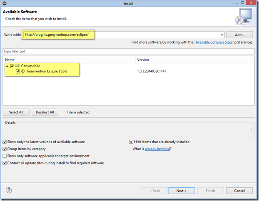Viewport: 259px width, 201px height.
Task: Open the Available Software Sites link
Action: point(214,42)
